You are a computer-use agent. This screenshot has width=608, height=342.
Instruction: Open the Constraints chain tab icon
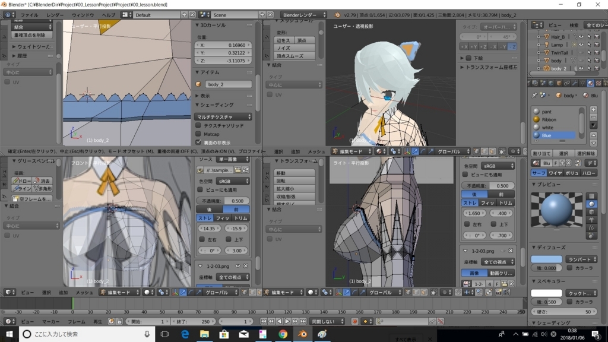coord(566,83)
